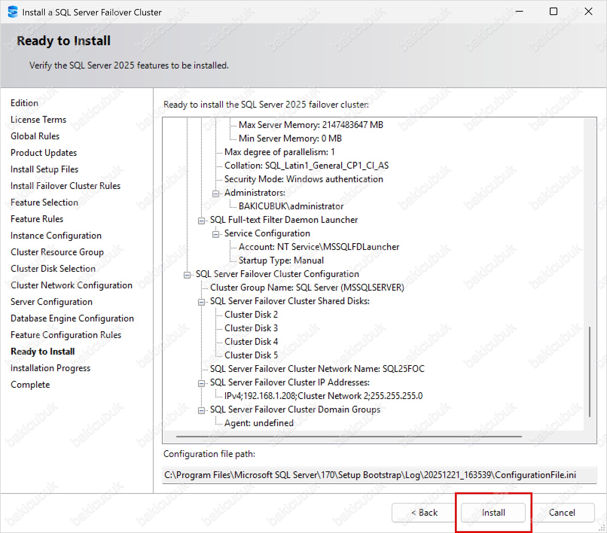Collapse the Failover Cluster Shared Disks node
This screenshot has width=607, height=533.
pos(201,302)
